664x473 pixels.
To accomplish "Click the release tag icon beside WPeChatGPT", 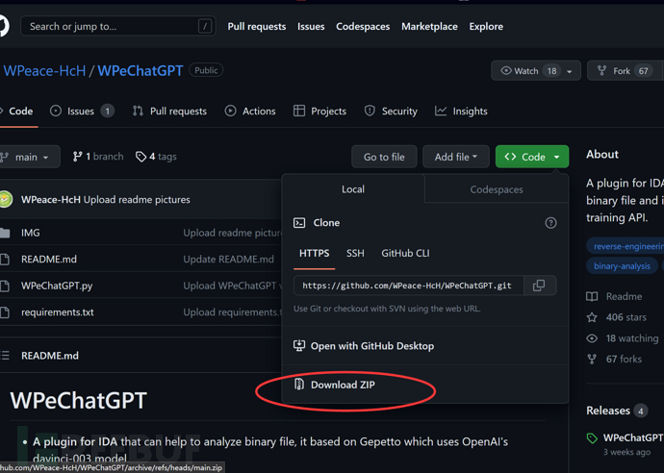I will point(592,438).
